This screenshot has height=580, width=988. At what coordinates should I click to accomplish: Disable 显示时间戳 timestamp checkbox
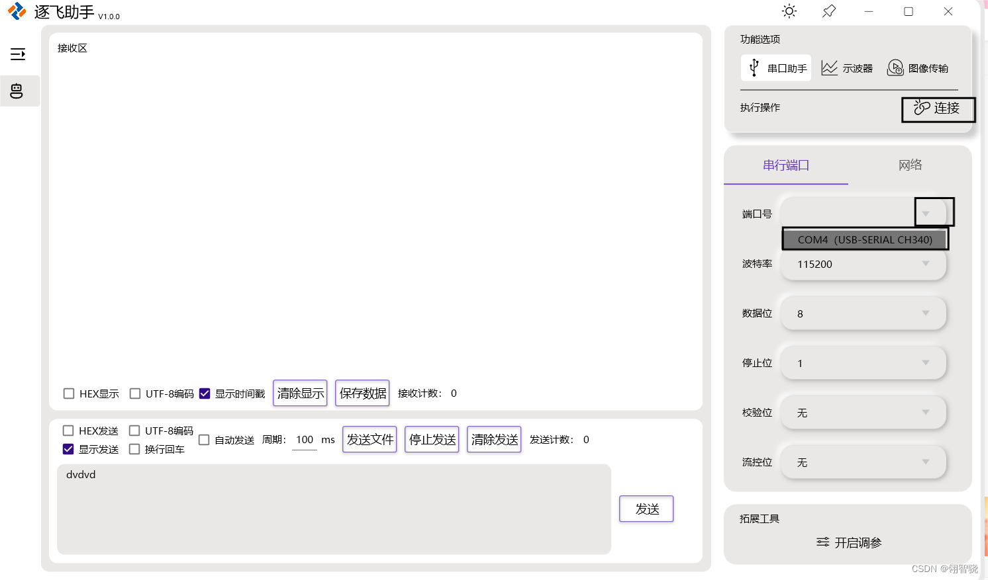point(205,393)
